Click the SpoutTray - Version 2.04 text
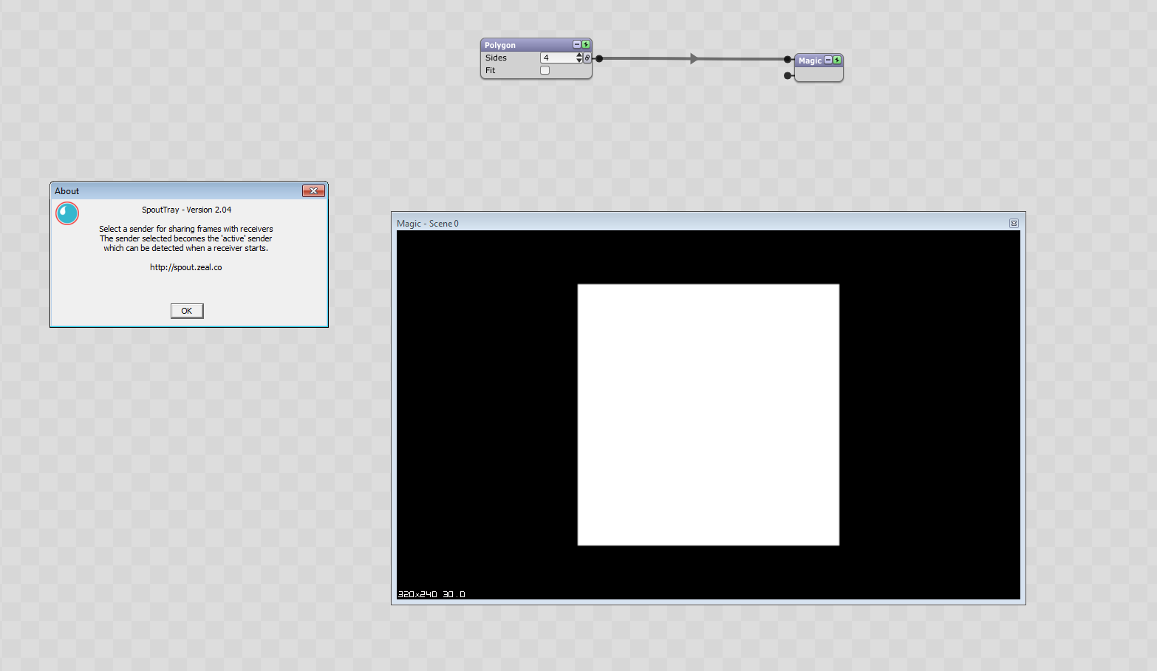The width and height of the screenshot is (1157, 671). coord(187,210)
